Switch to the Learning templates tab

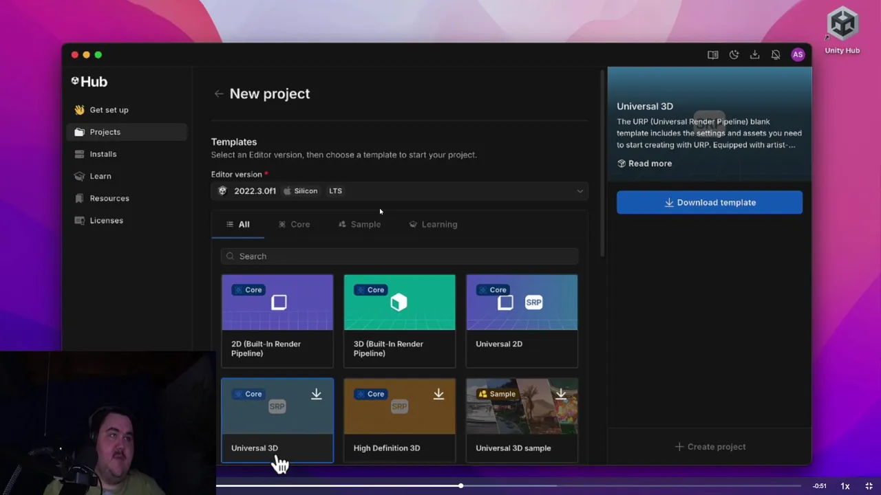pos(433,224)
